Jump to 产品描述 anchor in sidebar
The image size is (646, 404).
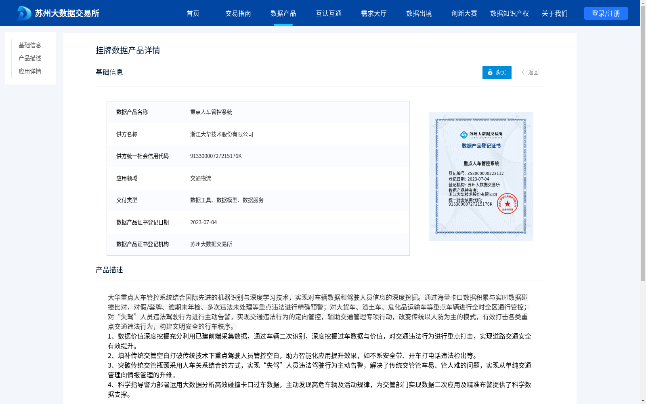pos(30,58)
